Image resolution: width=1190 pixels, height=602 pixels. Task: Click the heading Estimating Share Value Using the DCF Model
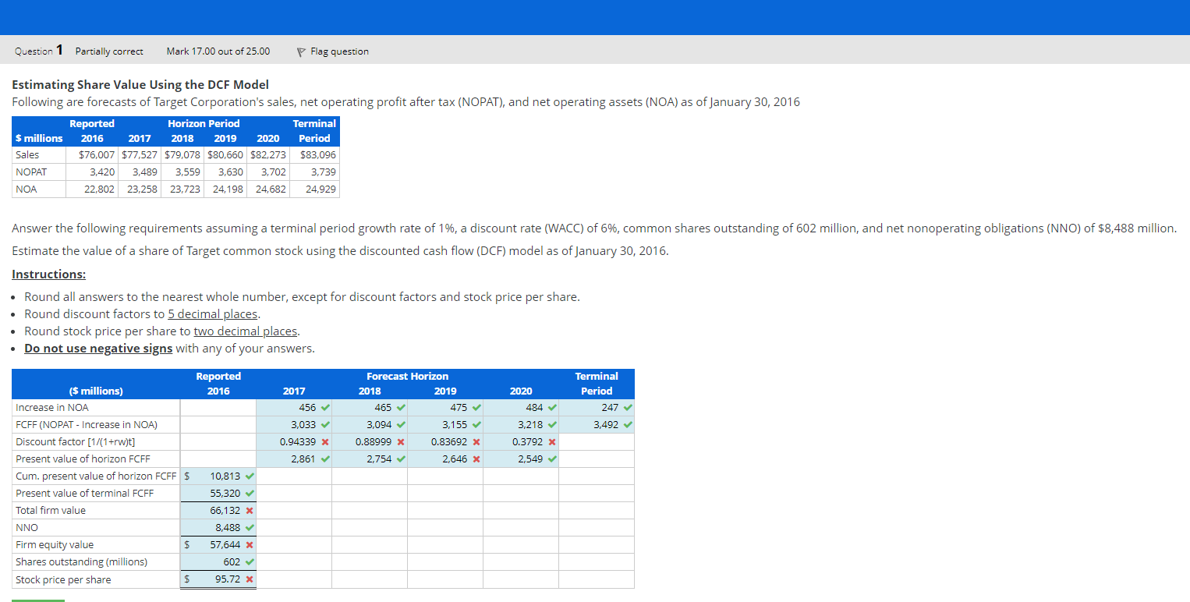pyautogui.click(x=140, y=84)
